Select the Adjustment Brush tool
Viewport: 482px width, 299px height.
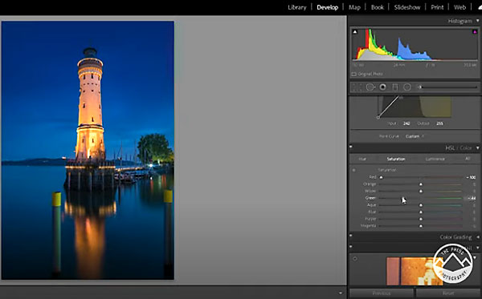(419, 87)
